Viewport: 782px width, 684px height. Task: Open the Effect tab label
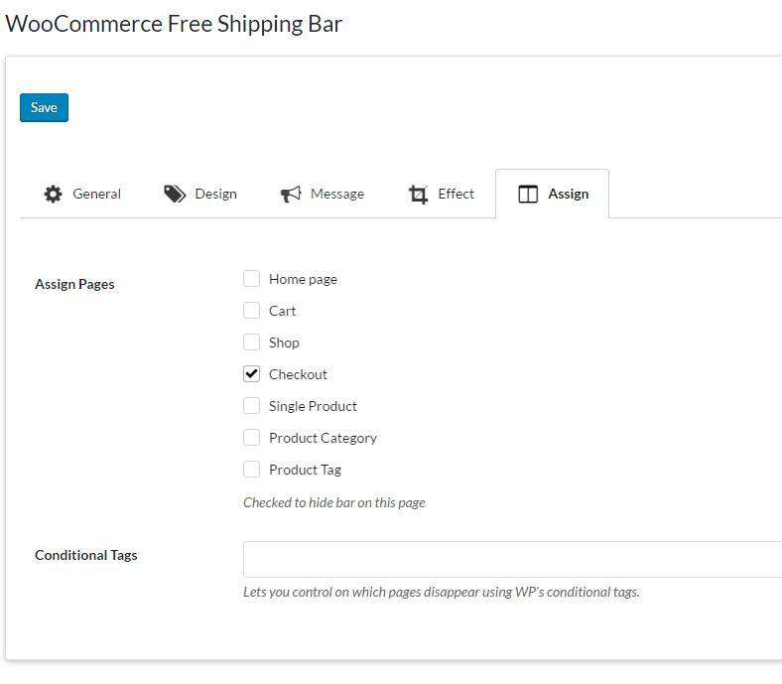pyautogui.click(x=456, y=195)
